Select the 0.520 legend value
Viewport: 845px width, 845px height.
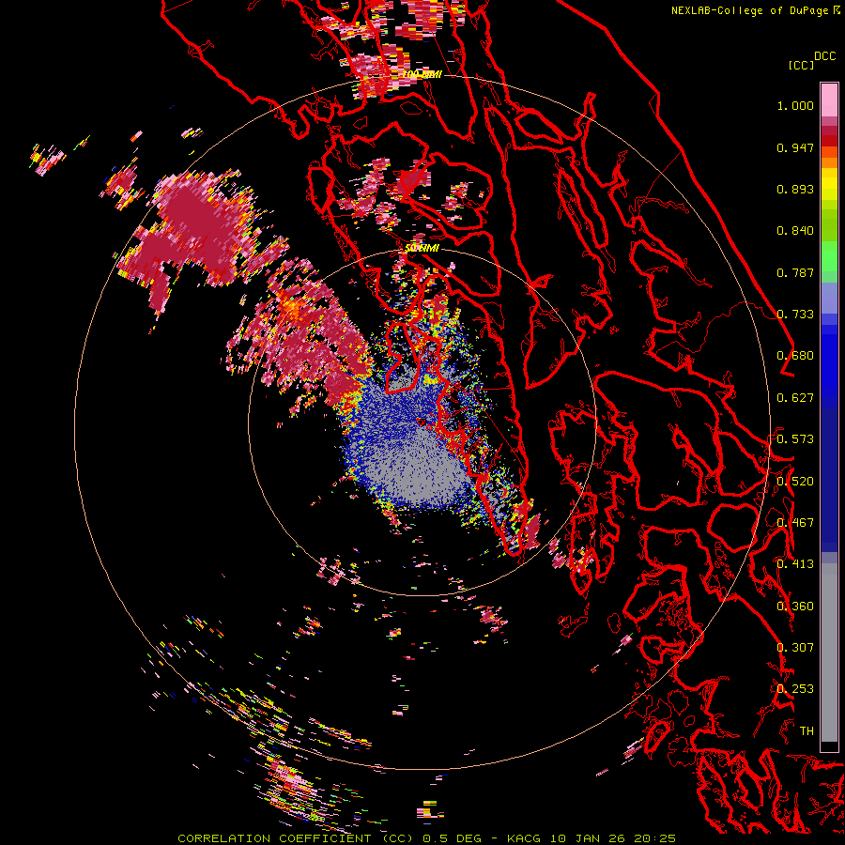coord(795,482)
